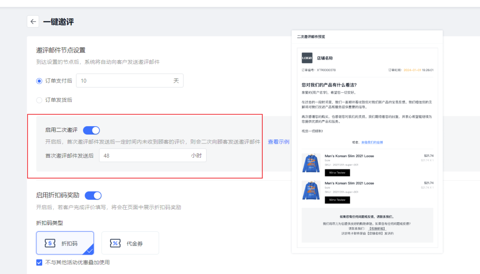The height and width of the screenshot is (274, 480).
Task: Click the Men's Korean Slim hoodie thumbnail
Action: coord(311,163)
